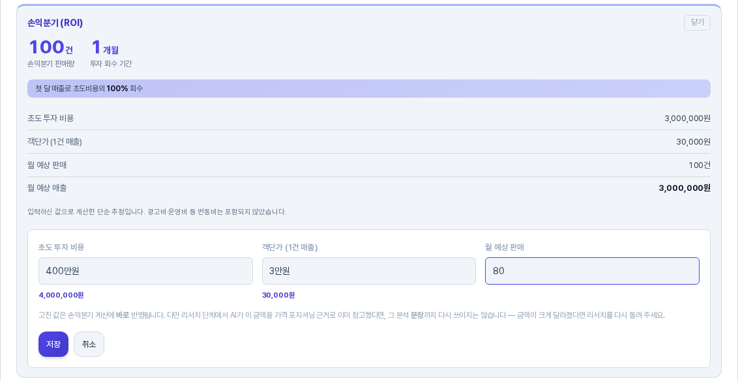Viewport: 738px width, 381px height.
Task: Click the 월 예상 판매 field label in form
Action: click(x=505, y=247)
